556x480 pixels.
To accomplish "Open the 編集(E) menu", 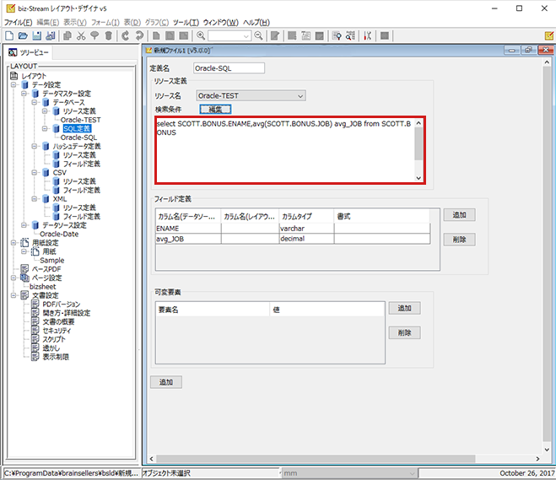I will point(48,22).
